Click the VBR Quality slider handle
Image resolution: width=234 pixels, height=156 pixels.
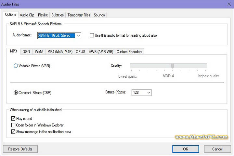tap(173, 66)
